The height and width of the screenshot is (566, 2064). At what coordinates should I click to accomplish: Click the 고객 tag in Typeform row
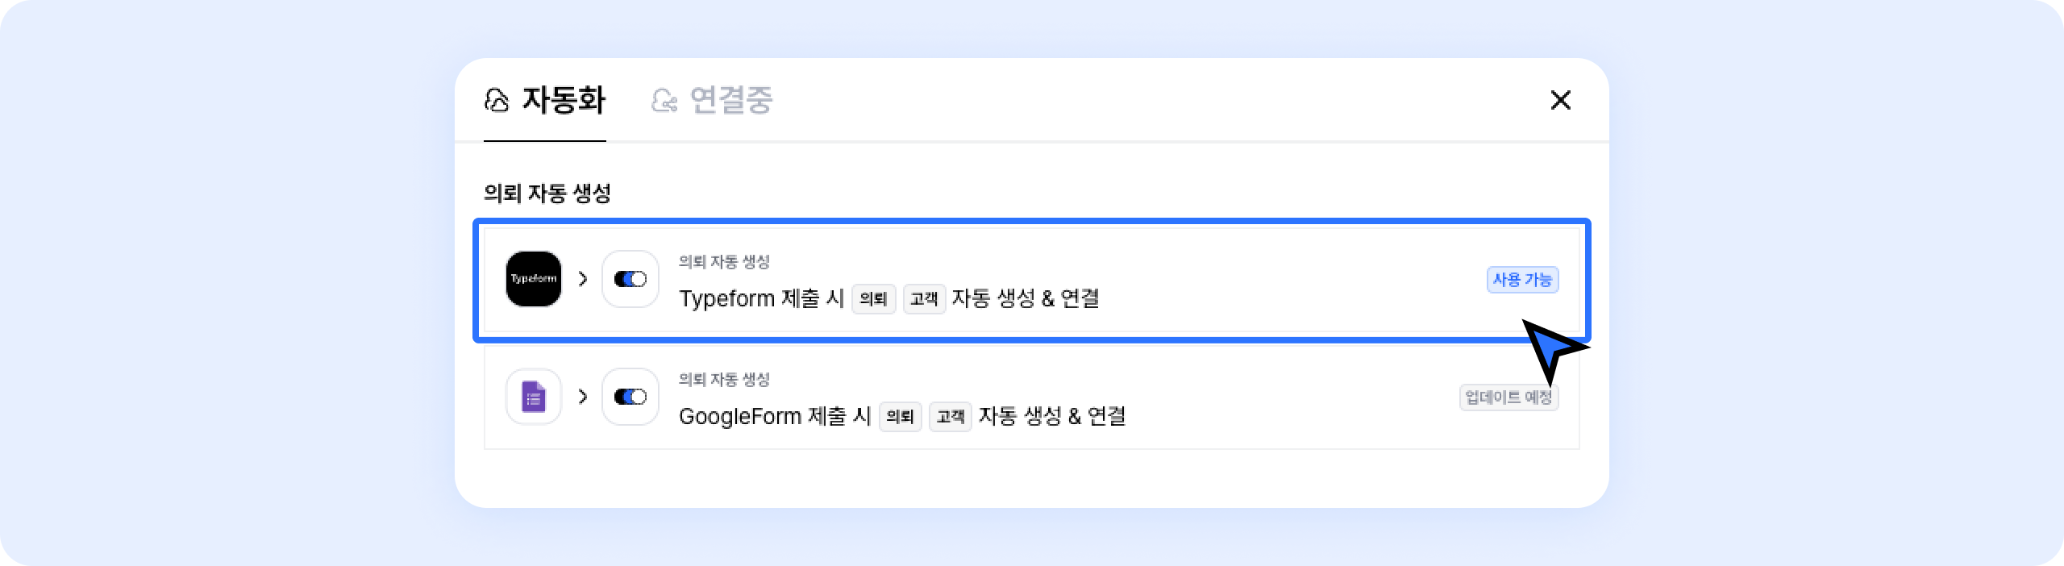[924, 299]
